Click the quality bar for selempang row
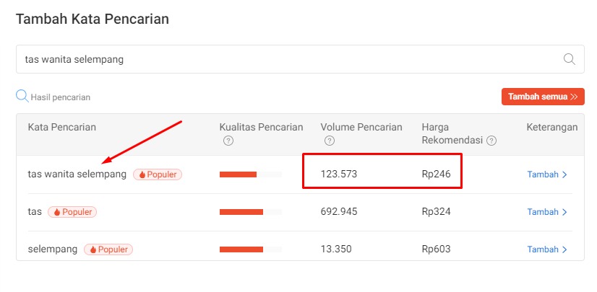 pos(250,249)
